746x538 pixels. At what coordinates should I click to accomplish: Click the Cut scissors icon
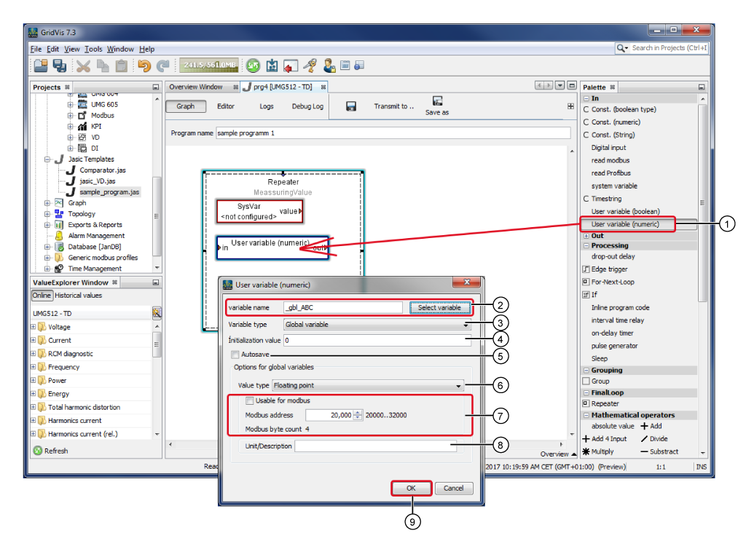83,66
